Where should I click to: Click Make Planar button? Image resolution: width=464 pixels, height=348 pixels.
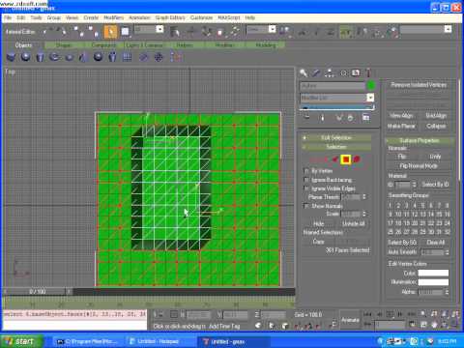tap(401, 126)
